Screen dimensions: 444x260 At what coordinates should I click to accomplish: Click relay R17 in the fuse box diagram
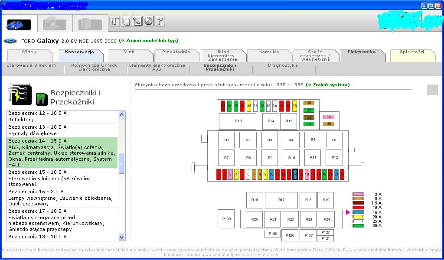[281, 200]
